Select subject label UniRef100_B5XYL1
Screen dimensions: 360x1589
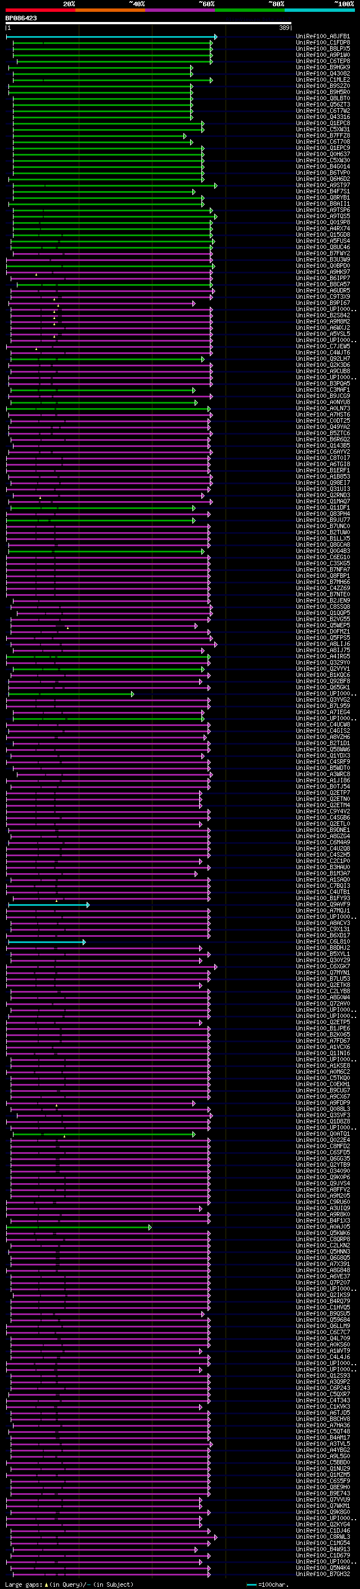pyautogui.click(x=322, y=954)
